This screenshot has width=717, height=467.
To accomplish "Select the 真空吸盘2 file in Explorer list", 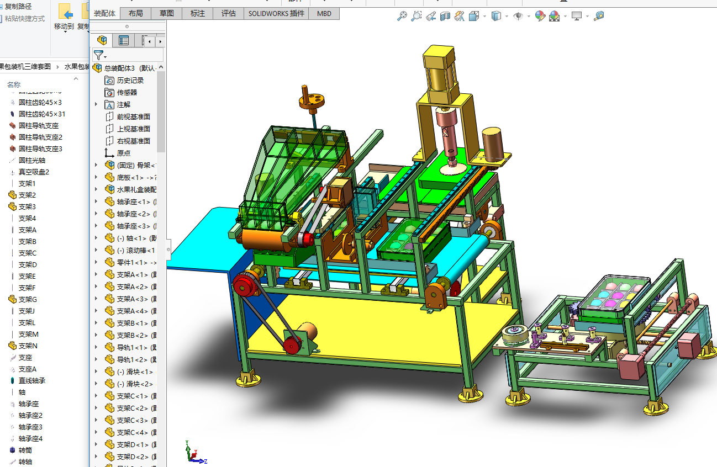I will click(x=34, y=172).
